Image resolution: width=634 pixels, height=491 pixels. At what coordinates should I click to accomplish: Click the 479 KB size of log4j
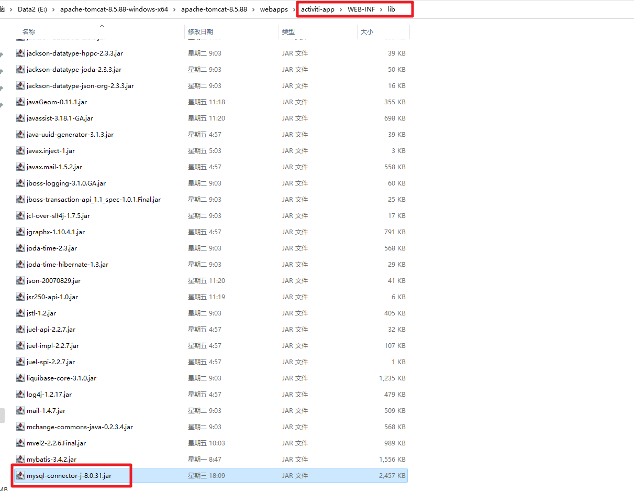[x=395, y=395]
